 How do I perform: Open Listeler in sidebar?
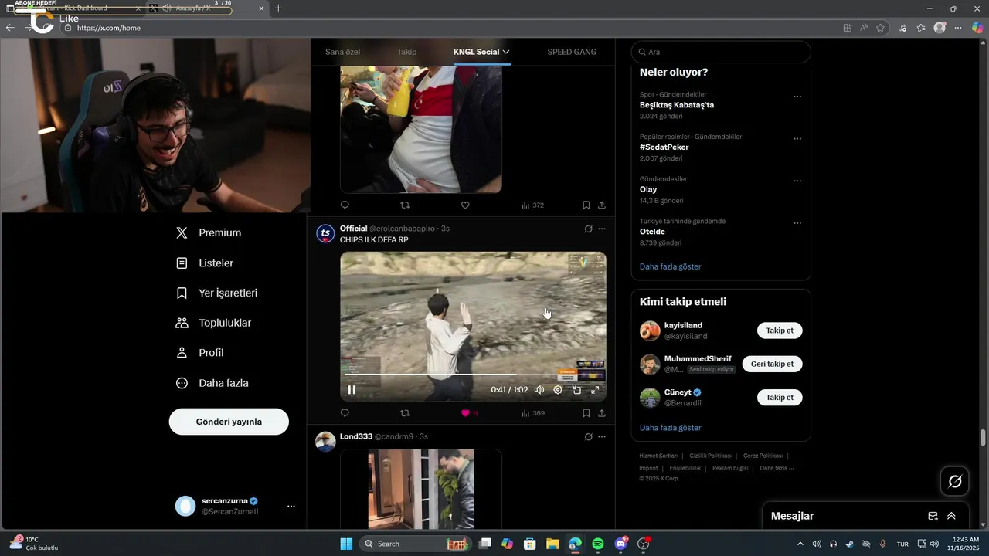(x=205, y=263)
